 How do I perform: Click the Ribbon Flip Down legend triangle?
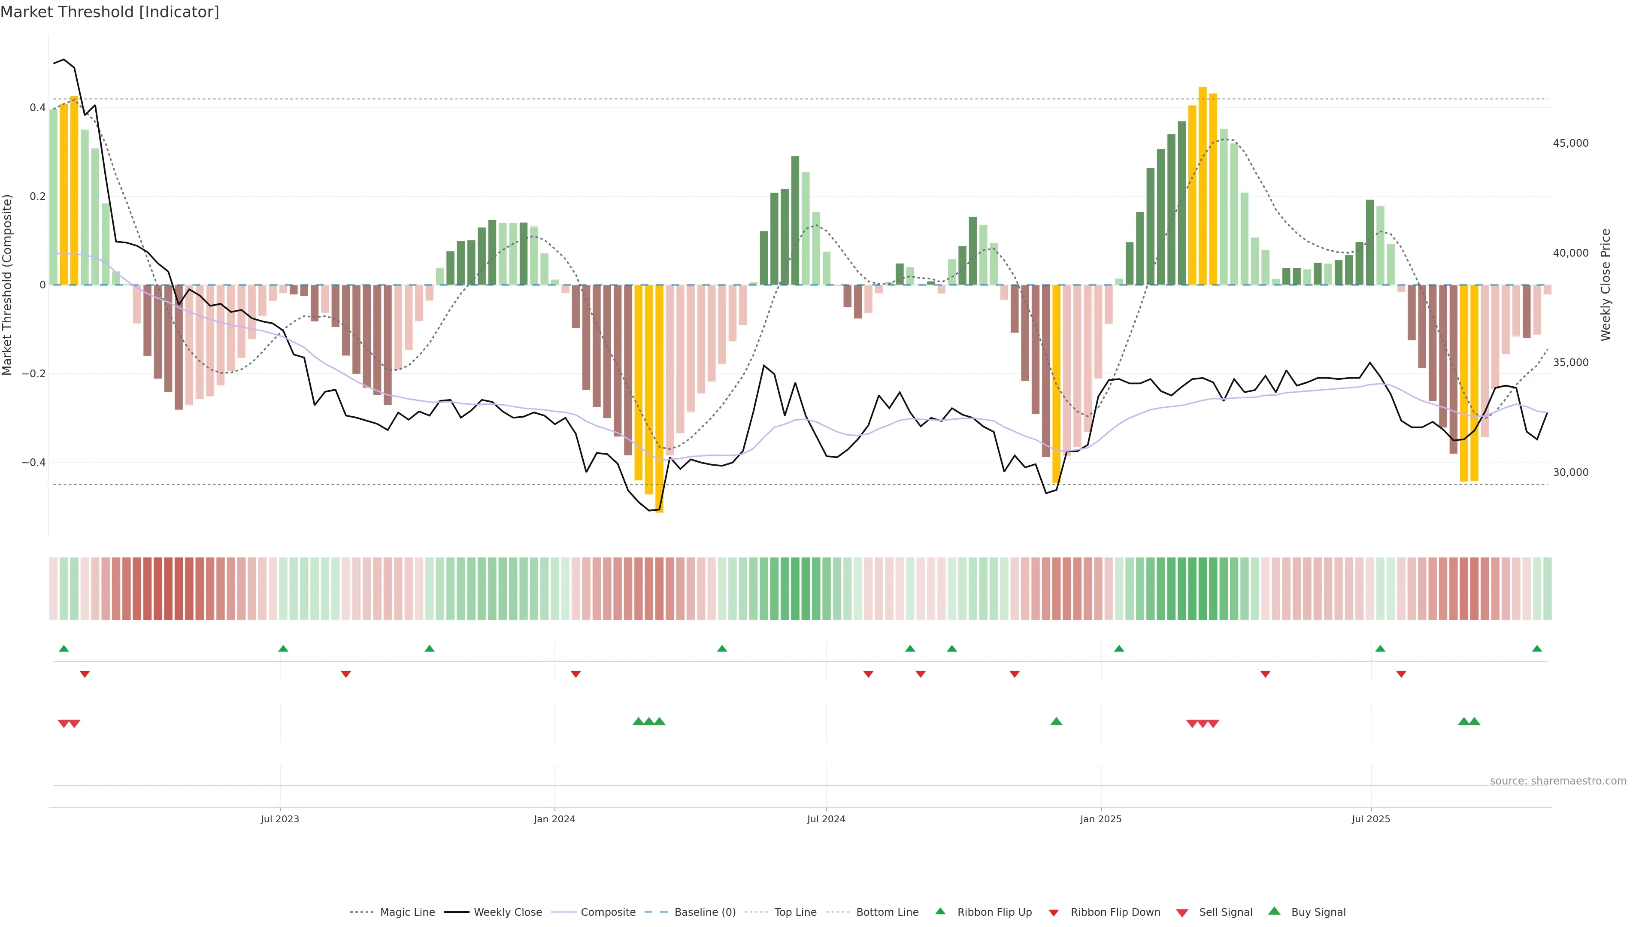click(x=1054, y=913)
